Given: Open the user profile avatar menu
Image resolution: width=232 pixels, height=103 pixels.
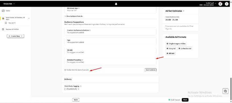Looking at the screenshot, I should 227,4.
